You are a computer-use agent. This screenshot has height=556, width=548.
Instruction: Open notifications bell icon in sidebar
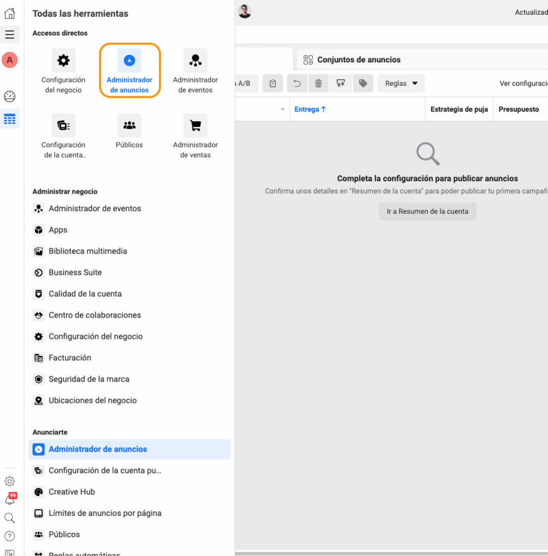pos(10,500)
